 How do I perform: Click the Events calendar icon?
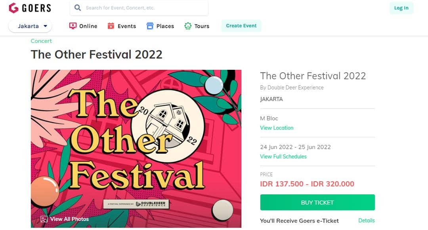click(112, 25)
